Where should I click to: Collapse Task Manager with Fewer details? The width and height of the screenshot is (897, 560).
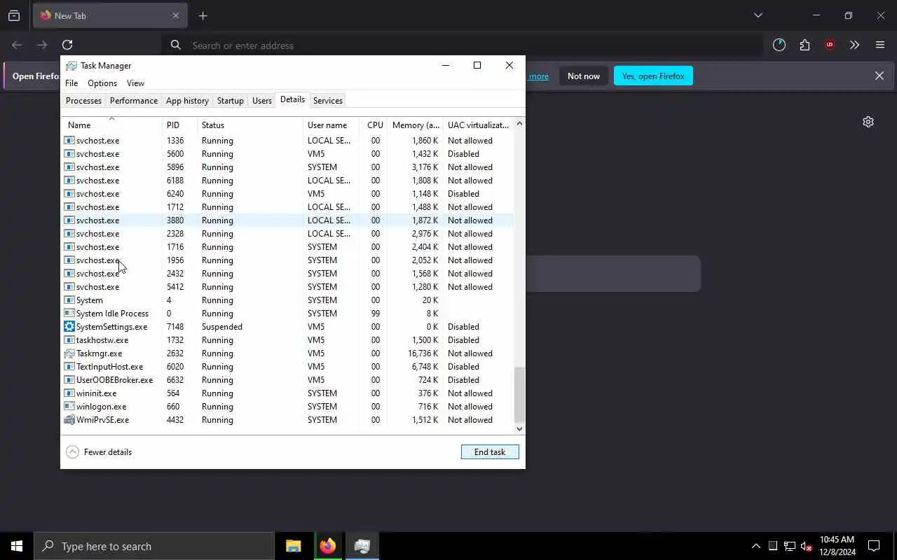coord(99,452)
